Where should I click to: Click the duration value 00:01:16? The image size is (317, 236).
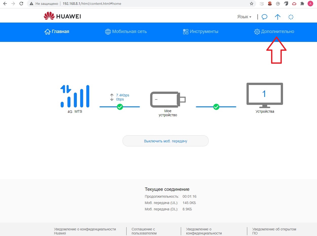click(x=189, y=196)
